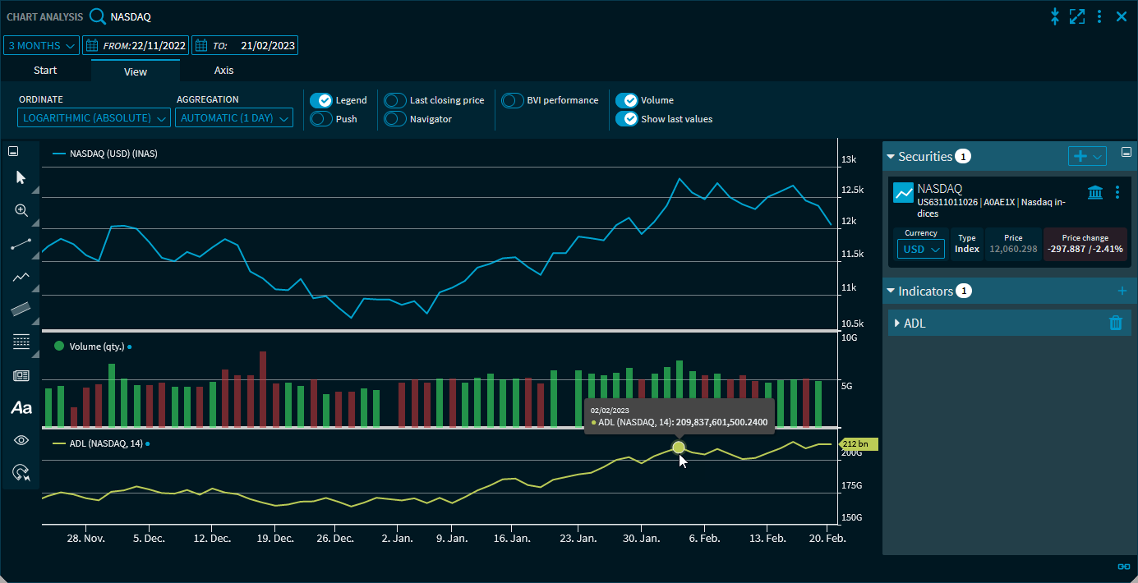1138x583 pixels.
Task: Toggle the eye visibility tool in sidebar
Action: coord(21,440)
